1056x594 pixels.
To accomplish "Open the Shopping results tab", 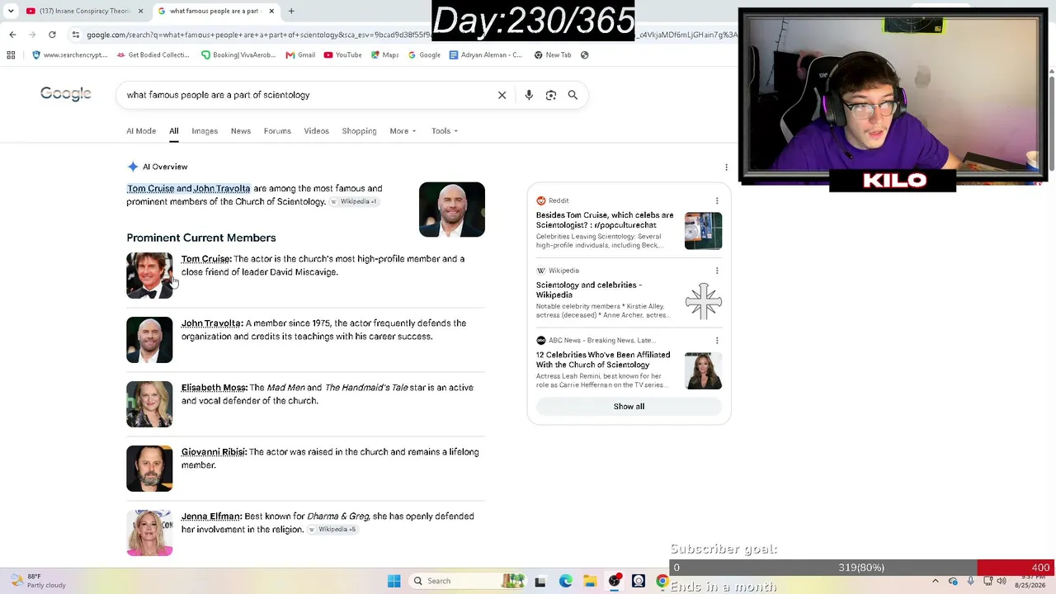I will pyautogui.click(x=359, y=131).
